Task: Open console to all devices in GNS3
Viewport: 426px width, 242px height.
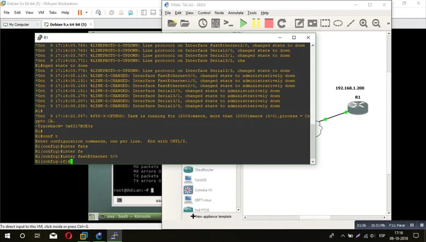Action: [229, 23]
